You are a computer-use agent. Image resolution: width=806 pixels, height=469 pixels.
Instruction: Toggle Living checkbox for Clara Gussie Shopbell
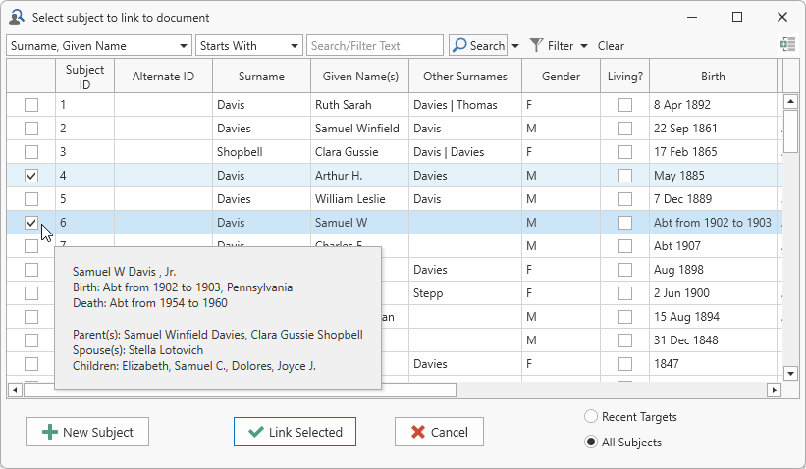[x=625, y=152]
